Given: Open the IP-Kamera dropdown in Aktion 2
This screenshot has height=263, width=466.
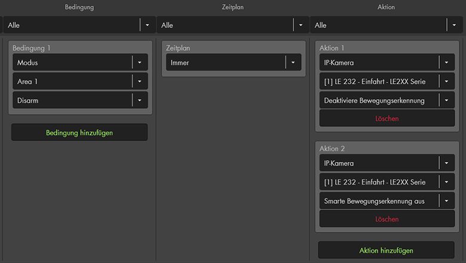Looking at the screenshot, I should (x=387, y=163).
